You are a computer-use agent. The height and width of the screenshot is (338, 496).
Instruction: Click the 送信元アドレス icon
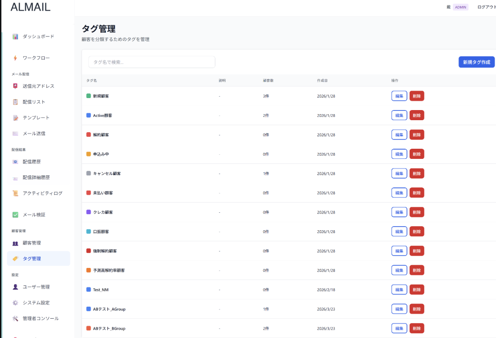16,86
